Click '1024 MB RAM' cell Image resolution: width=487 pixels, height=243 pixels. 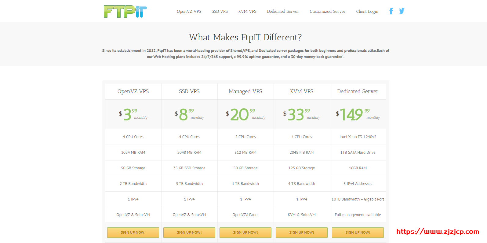point(133,153)
